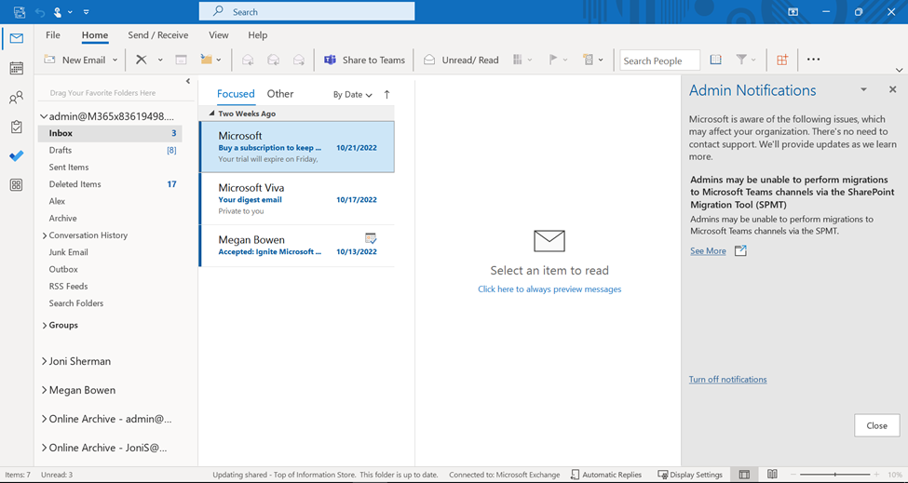Expand the Conversation History folder
This screenshot has width=908, height=483.
44,235
